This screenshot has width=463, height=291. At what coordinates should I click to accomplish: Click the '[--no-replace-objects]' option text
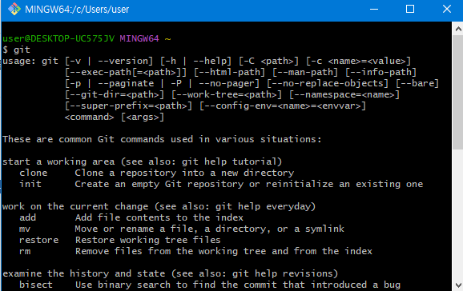tap(328, 83)
